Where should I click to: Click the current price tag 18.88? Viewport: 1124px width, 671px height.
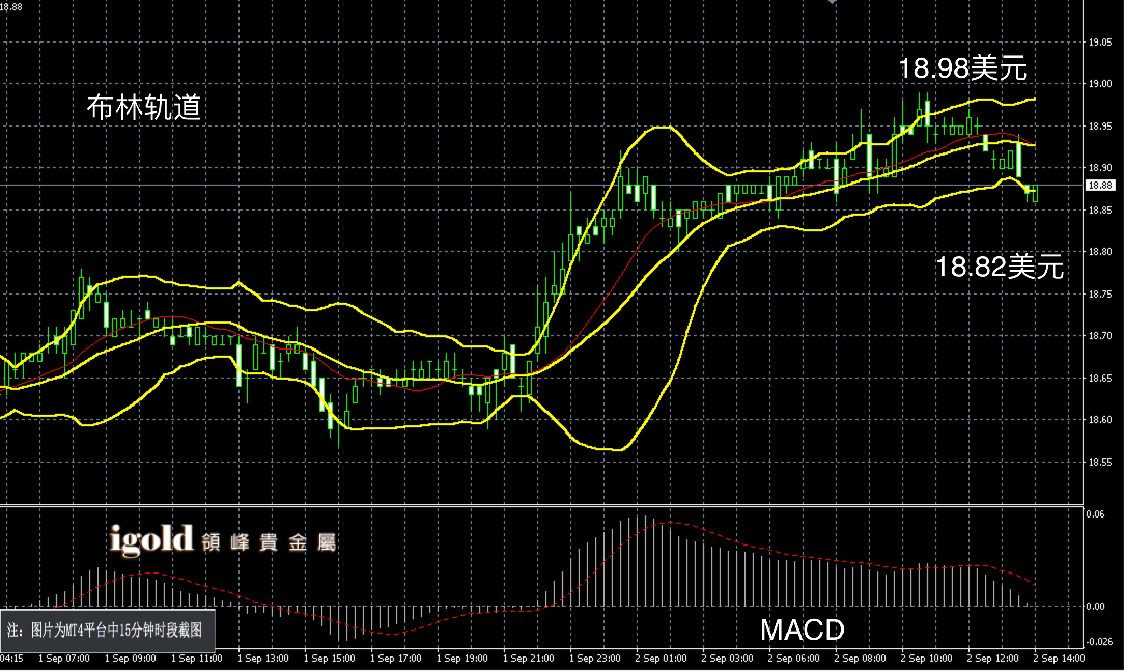coord(1100,185)
